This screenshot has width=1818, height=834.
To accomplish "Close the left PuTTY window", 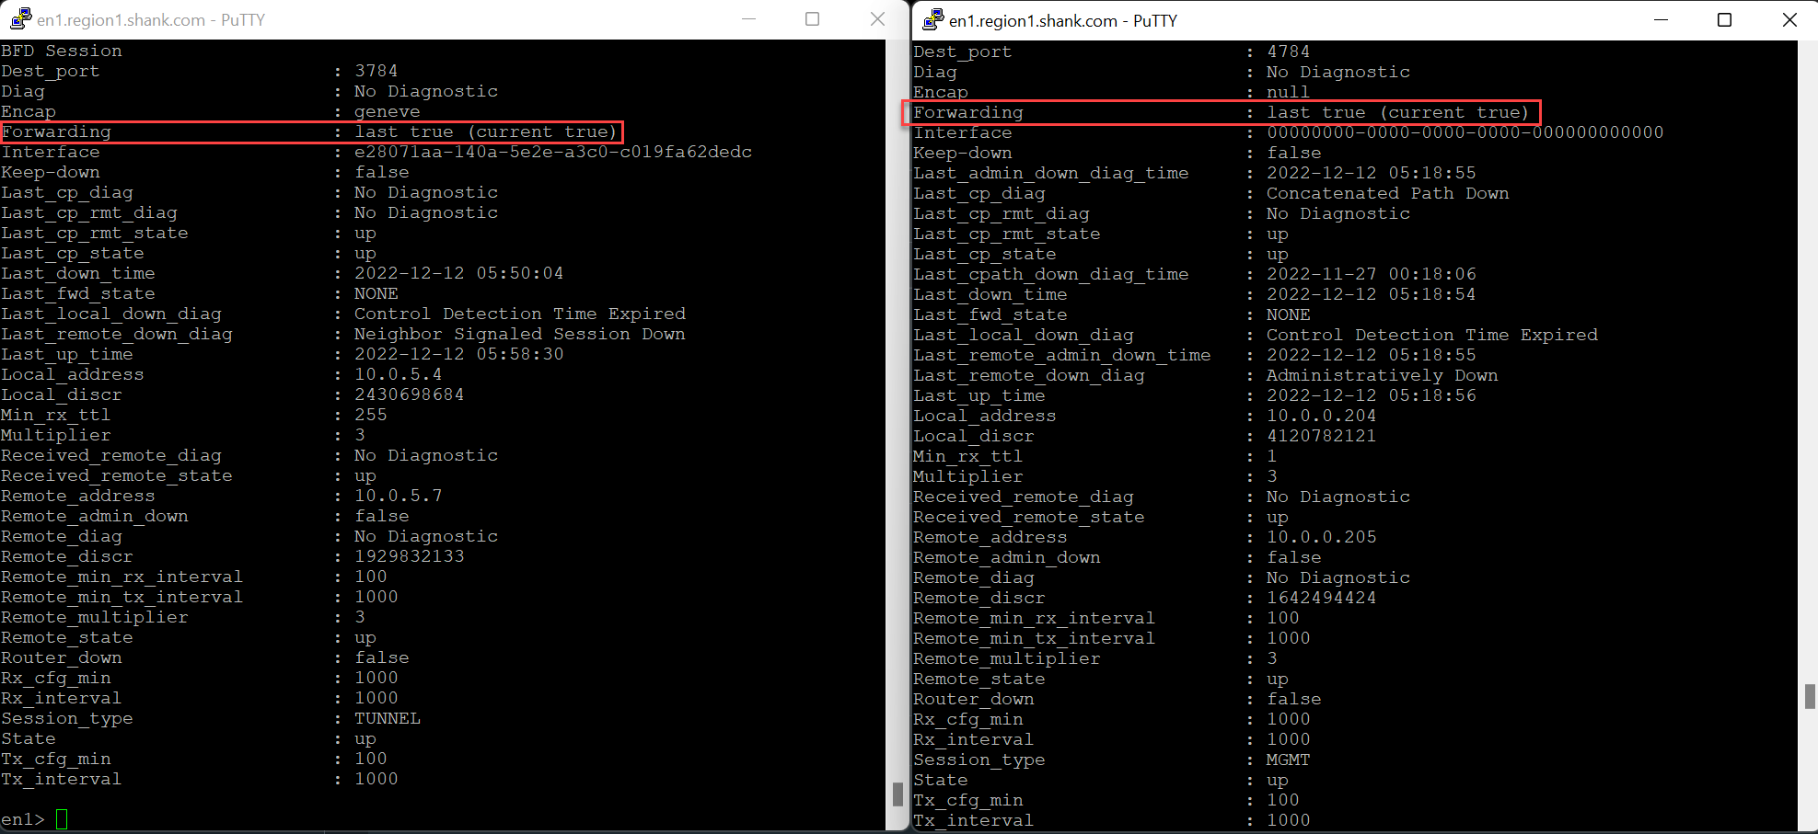I will [877, 19].
